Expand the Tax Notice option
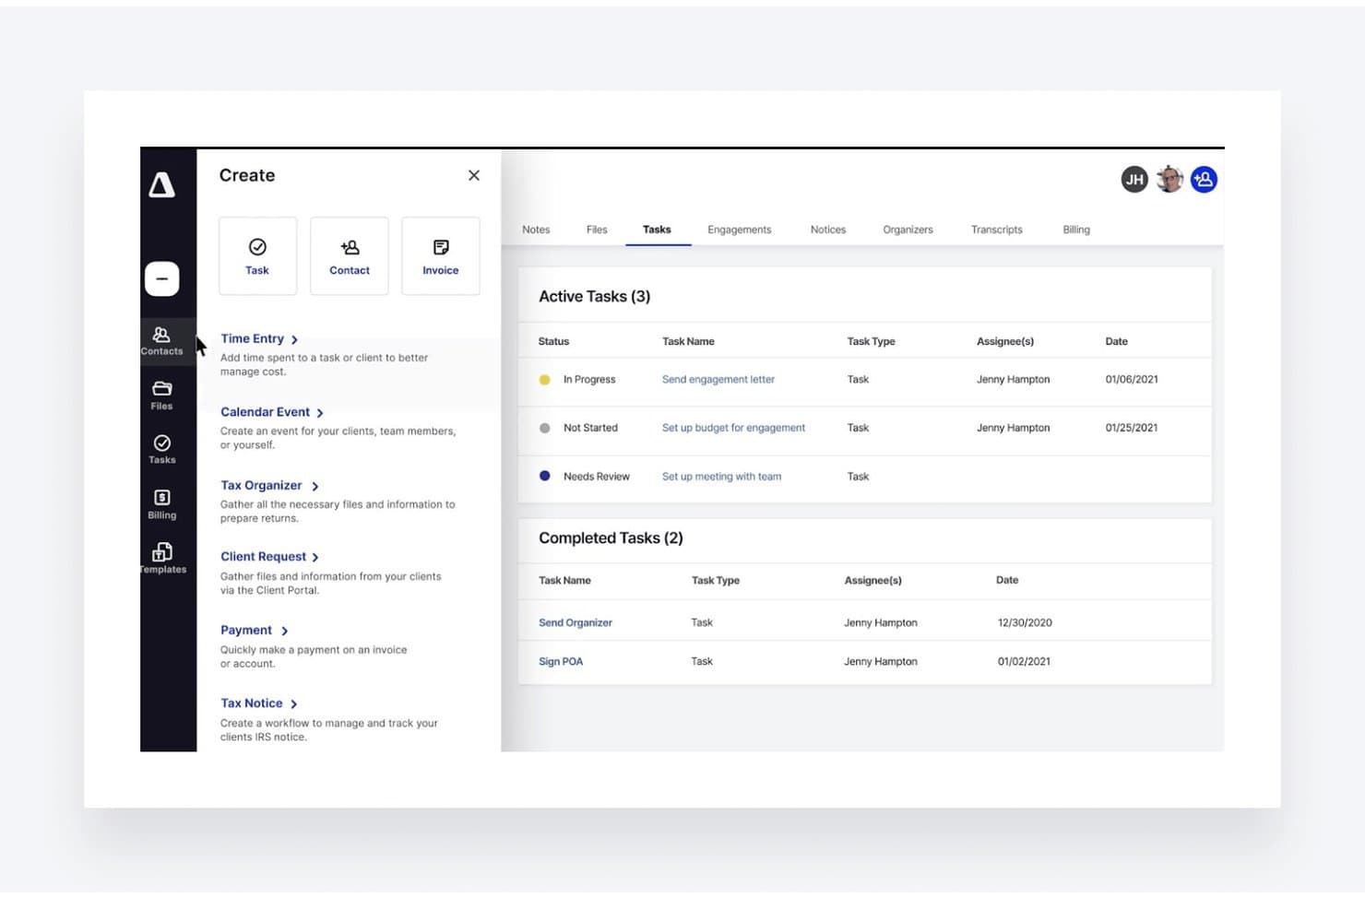Image resolution: width=1365 pixels, height=910 pixels. (x=259, y=703)
